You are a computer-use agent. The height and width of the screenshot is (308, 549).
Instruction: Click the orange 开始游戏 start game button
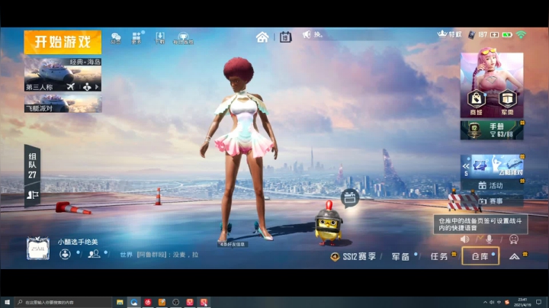(63, 42)
